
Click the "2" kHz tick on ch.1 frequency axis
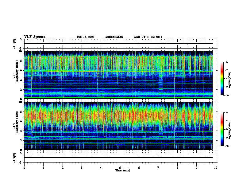coord(21,89)
